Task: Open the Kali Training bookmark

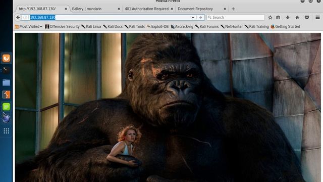Action: tap(257, 26)
